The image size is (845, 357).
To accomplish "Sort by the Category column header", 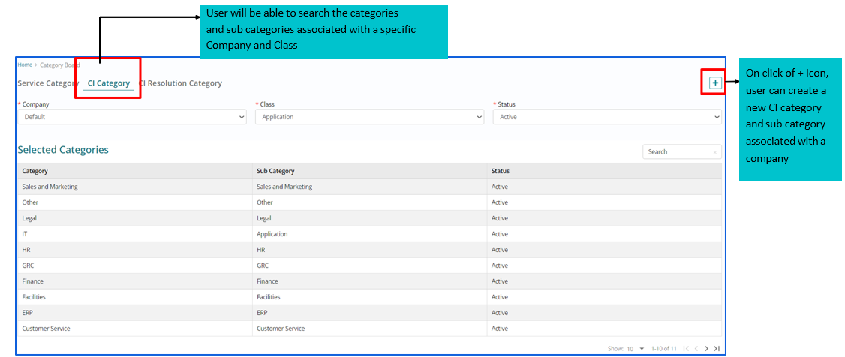I will point(35,171).
